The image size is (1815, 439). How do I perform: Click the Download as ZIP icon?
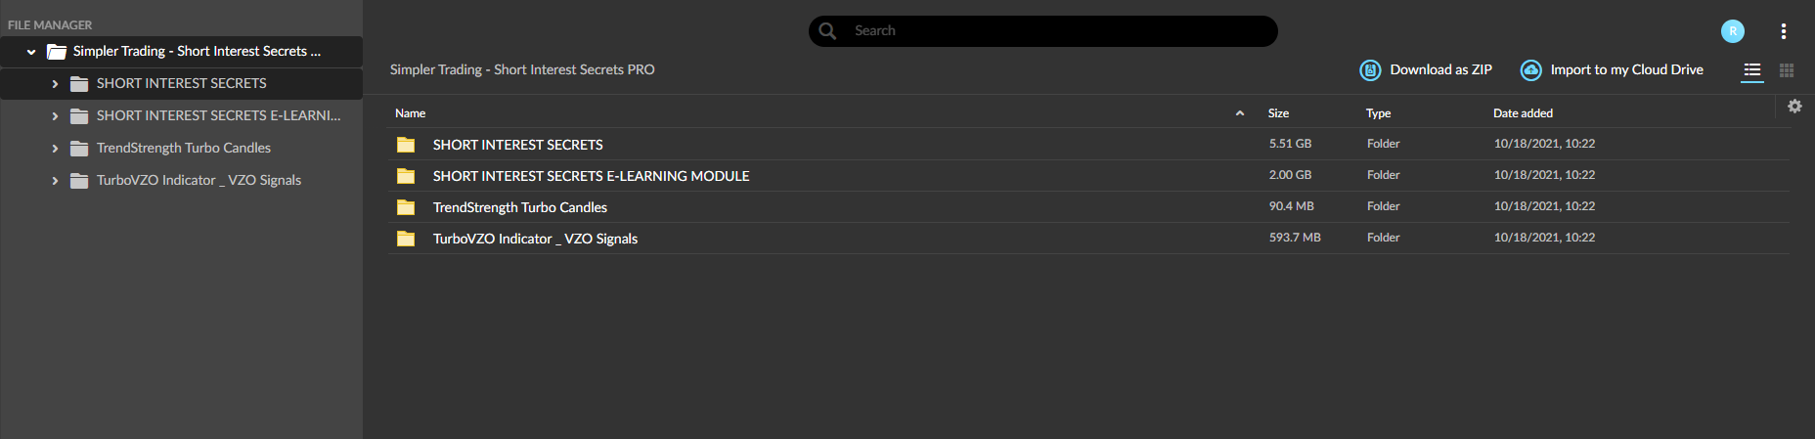click(1371, 70)
